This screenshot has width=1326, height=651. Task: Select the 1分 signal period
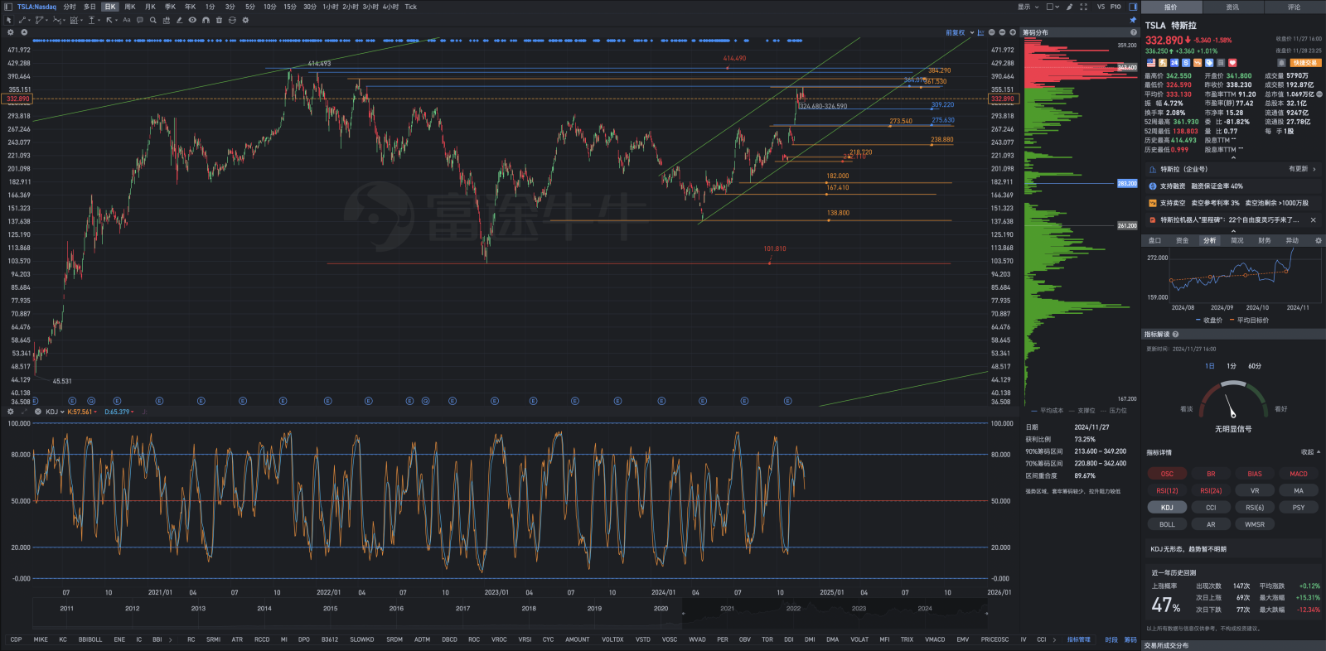click(x=1232, y=366)
